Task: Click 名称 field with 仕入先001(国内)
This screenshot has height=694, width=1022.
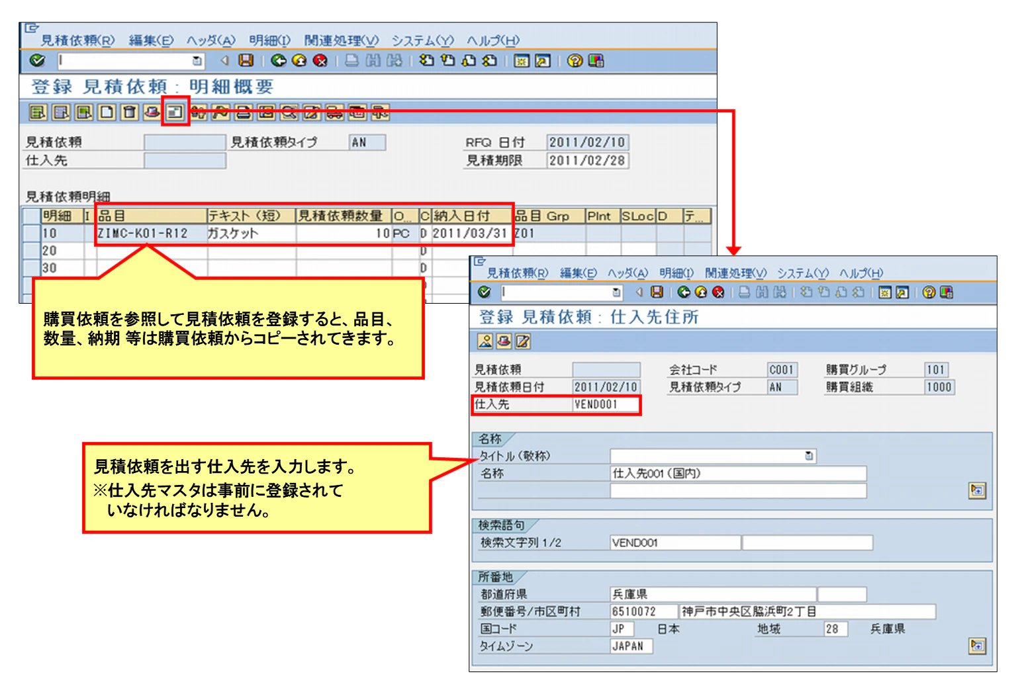Action: click(738, 473)
